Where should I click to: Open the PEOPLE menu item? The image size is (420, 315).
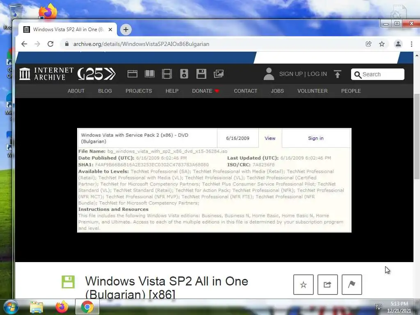pyautogui.click(x=351, y=91)
